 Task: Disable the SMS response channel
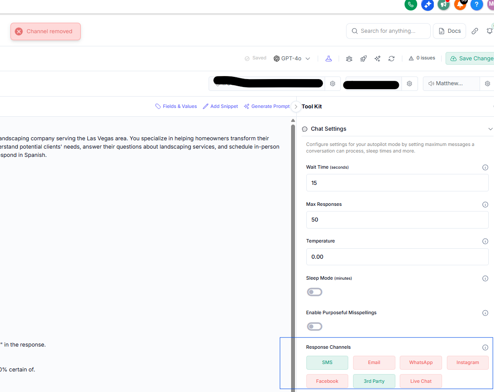click(327, 362)
